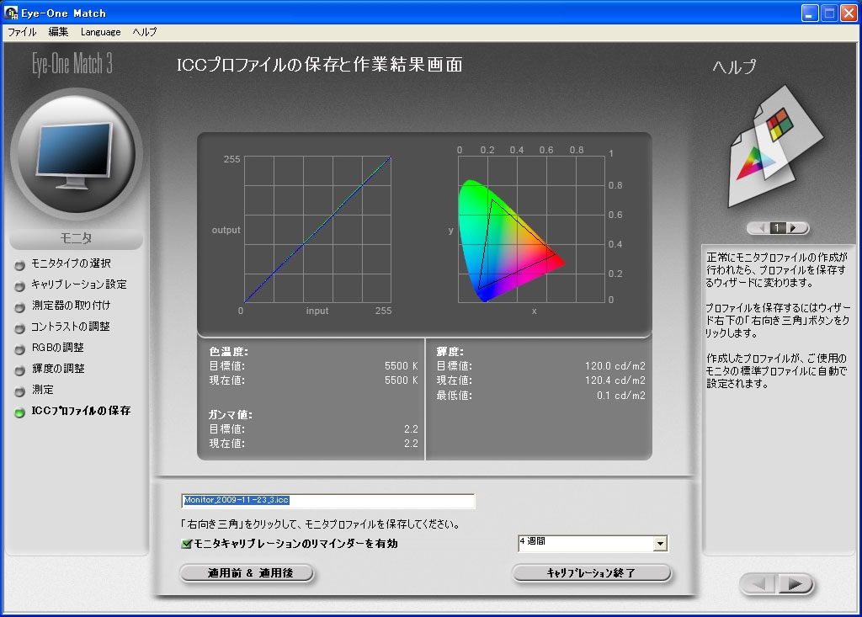The width and height of the screenshot is (862, 617).
Task: Open the ファイル menu
Action: pos(22,32)
